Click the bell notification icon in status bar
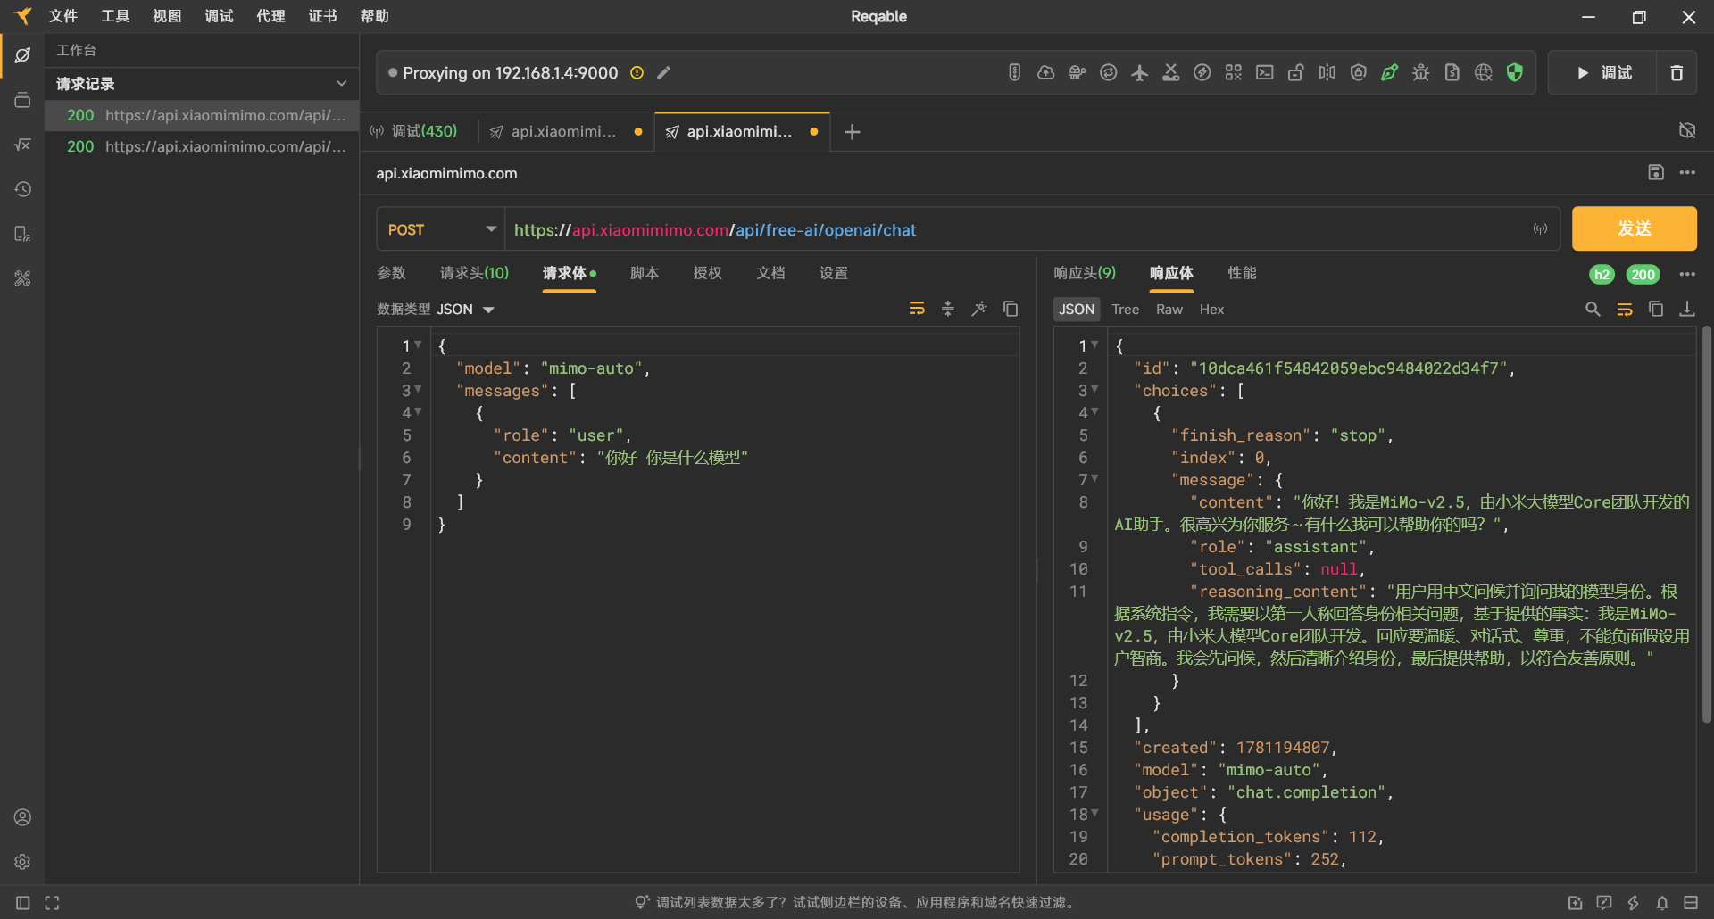The image size is (1714, 919). [1662, 903]
